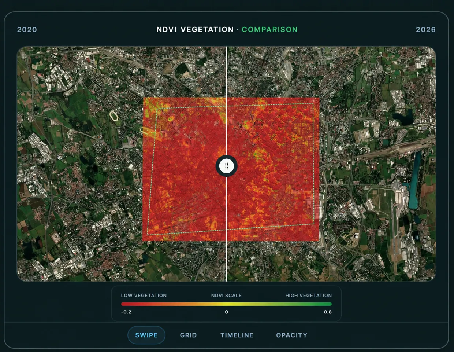Click the 2026 year label
Screen dimensions: 454x352
(426, 30)
